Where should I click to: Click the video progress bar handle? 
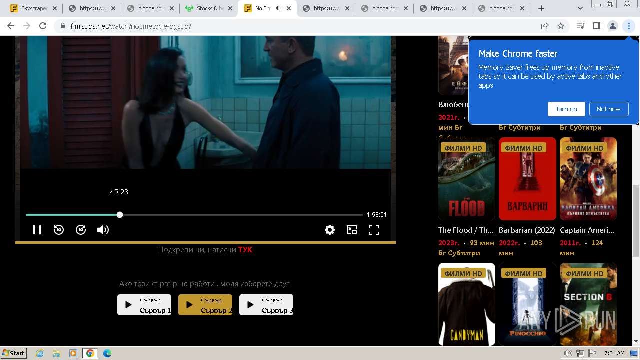(120, 215)
